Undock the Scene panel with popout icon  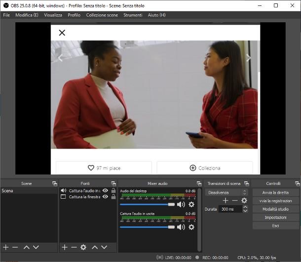point(55,183)
